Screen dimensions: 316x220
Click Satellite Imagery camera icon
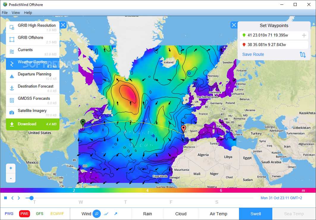[x=12, y=113]
